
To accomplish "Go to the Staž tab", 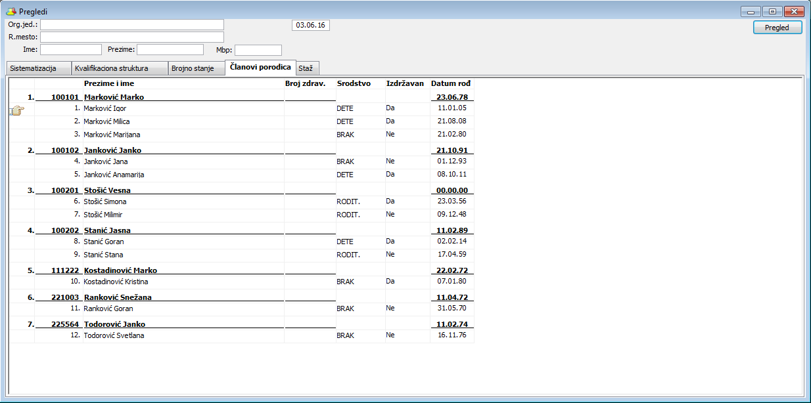I will point(306,68).
